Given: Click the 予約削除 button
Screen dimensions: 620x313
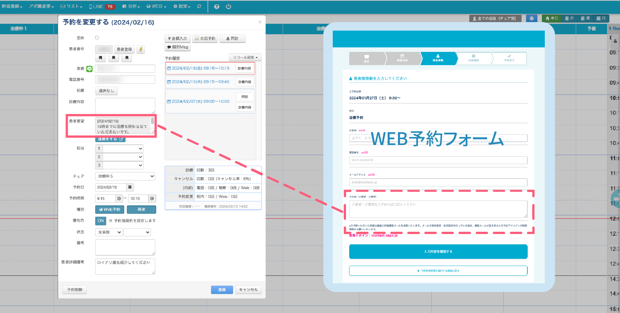Looking at the screenshot, I should pyautogui.click(x=75, y=290).
